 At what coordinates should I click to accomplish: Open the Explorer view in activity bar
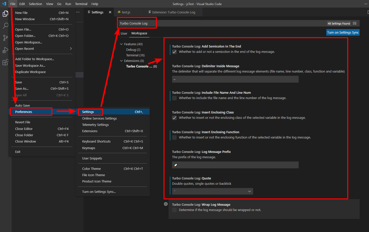point(5,14)
